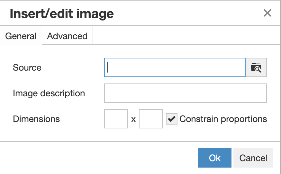281x174 pixels.
Task: Select the height dimension box
Action: (x=151, y=119)
